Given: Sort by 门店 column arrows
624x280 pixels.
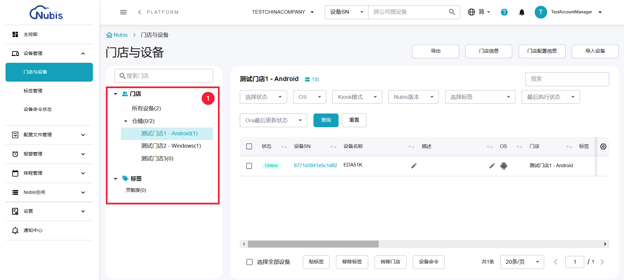Looking at the screenshot, I should point(569,147).
